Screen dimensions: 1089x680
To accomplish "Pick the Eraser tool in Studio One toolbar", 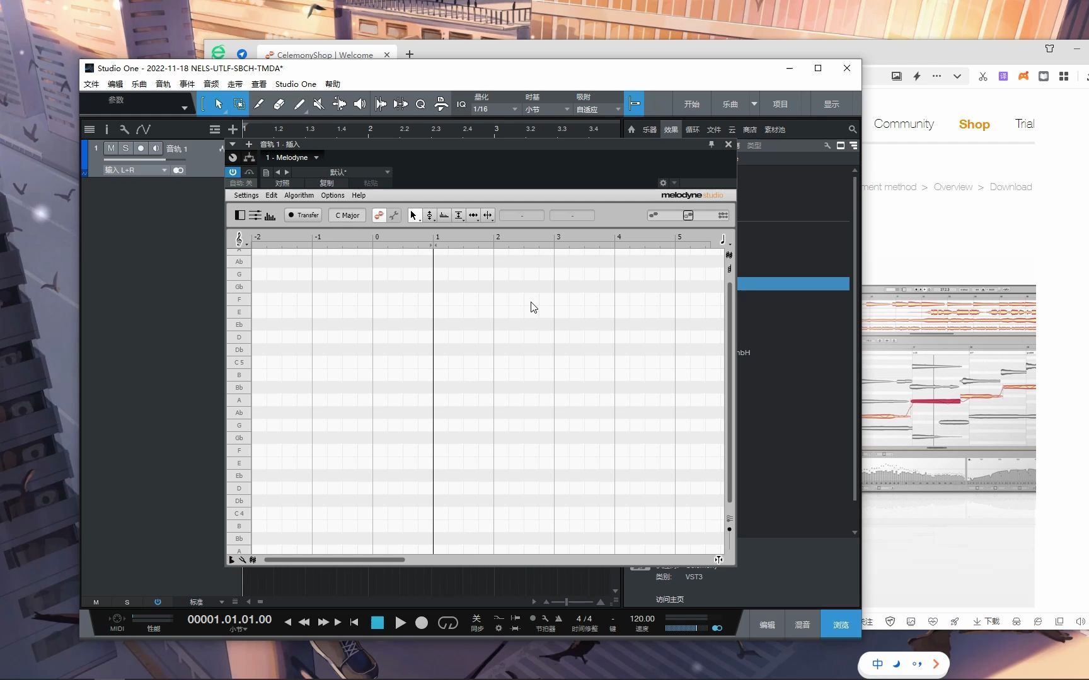I will [x=279, y=104].
